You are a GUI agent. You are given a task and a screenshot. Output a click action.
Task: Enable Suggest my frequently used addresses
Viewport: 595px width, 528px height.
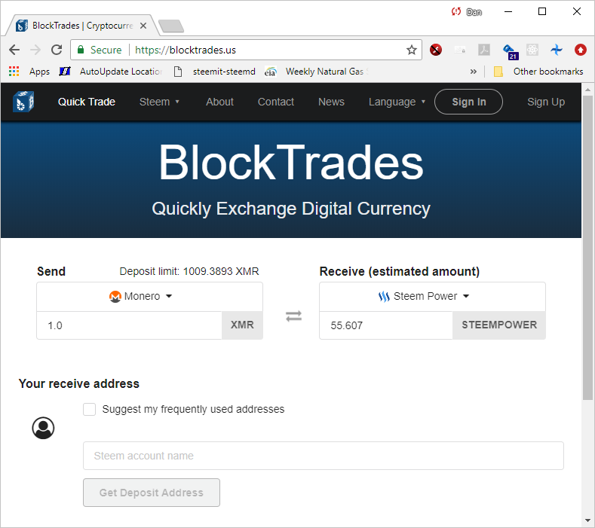[90, 409]
